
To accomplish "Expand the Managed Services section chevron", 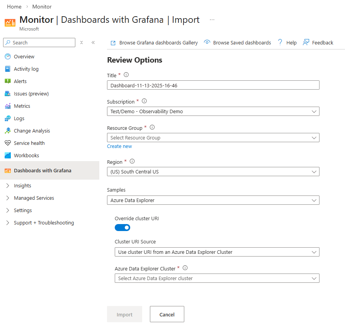I will [x=8, y=198].
